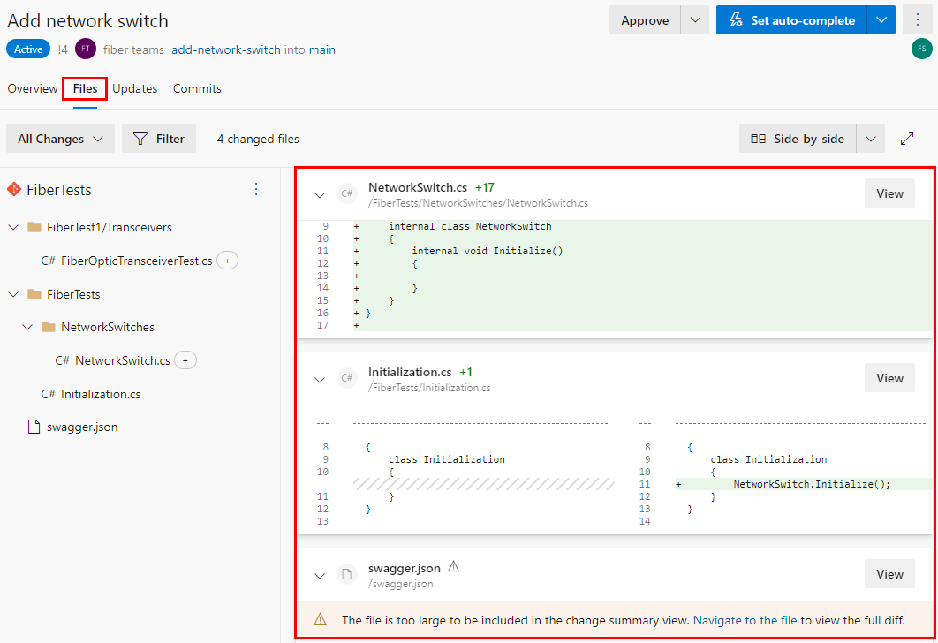Open the All Changes dropdown
Viewport: 938px width, 643px height.
59,138
